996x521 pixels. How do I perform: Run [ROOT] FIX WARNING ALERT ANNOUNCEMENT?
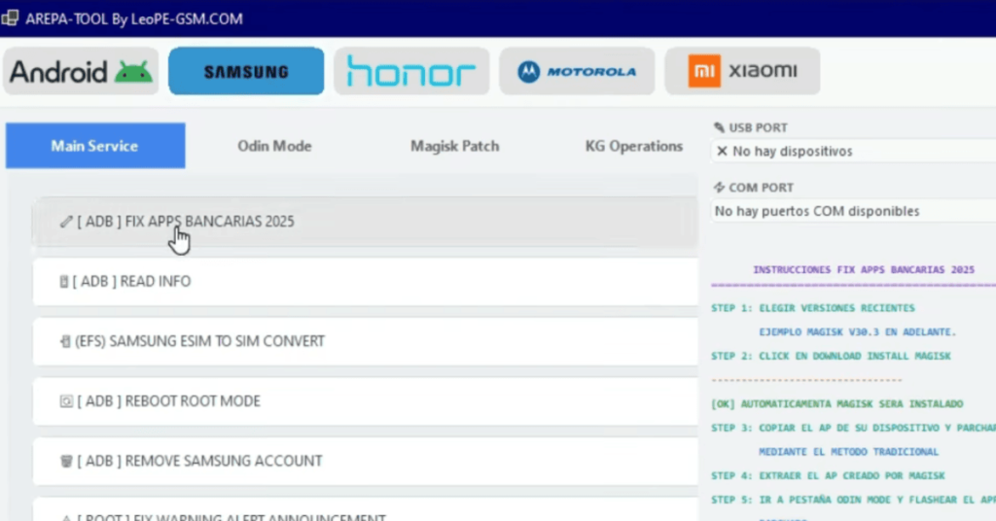[366, 511]
